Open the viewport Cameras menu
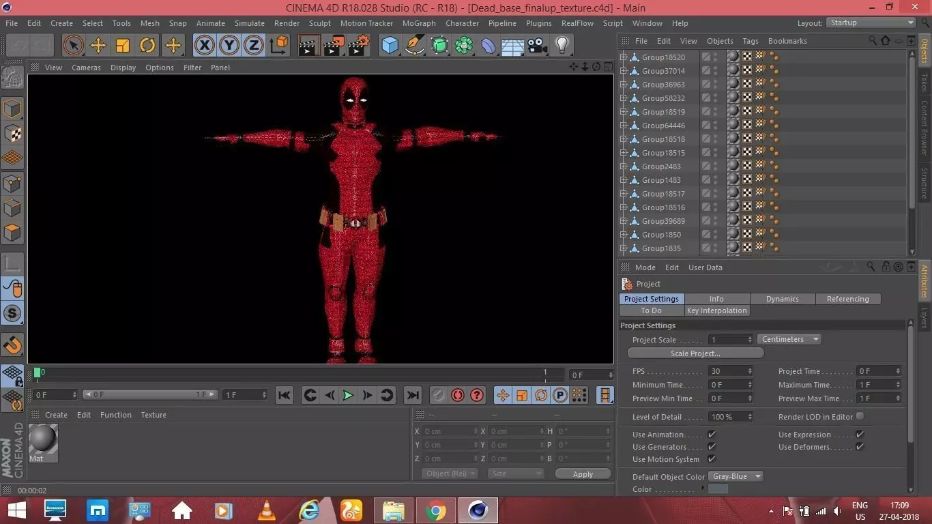The width and height of the screenshot is (932, 524). [x=86, y=68]
